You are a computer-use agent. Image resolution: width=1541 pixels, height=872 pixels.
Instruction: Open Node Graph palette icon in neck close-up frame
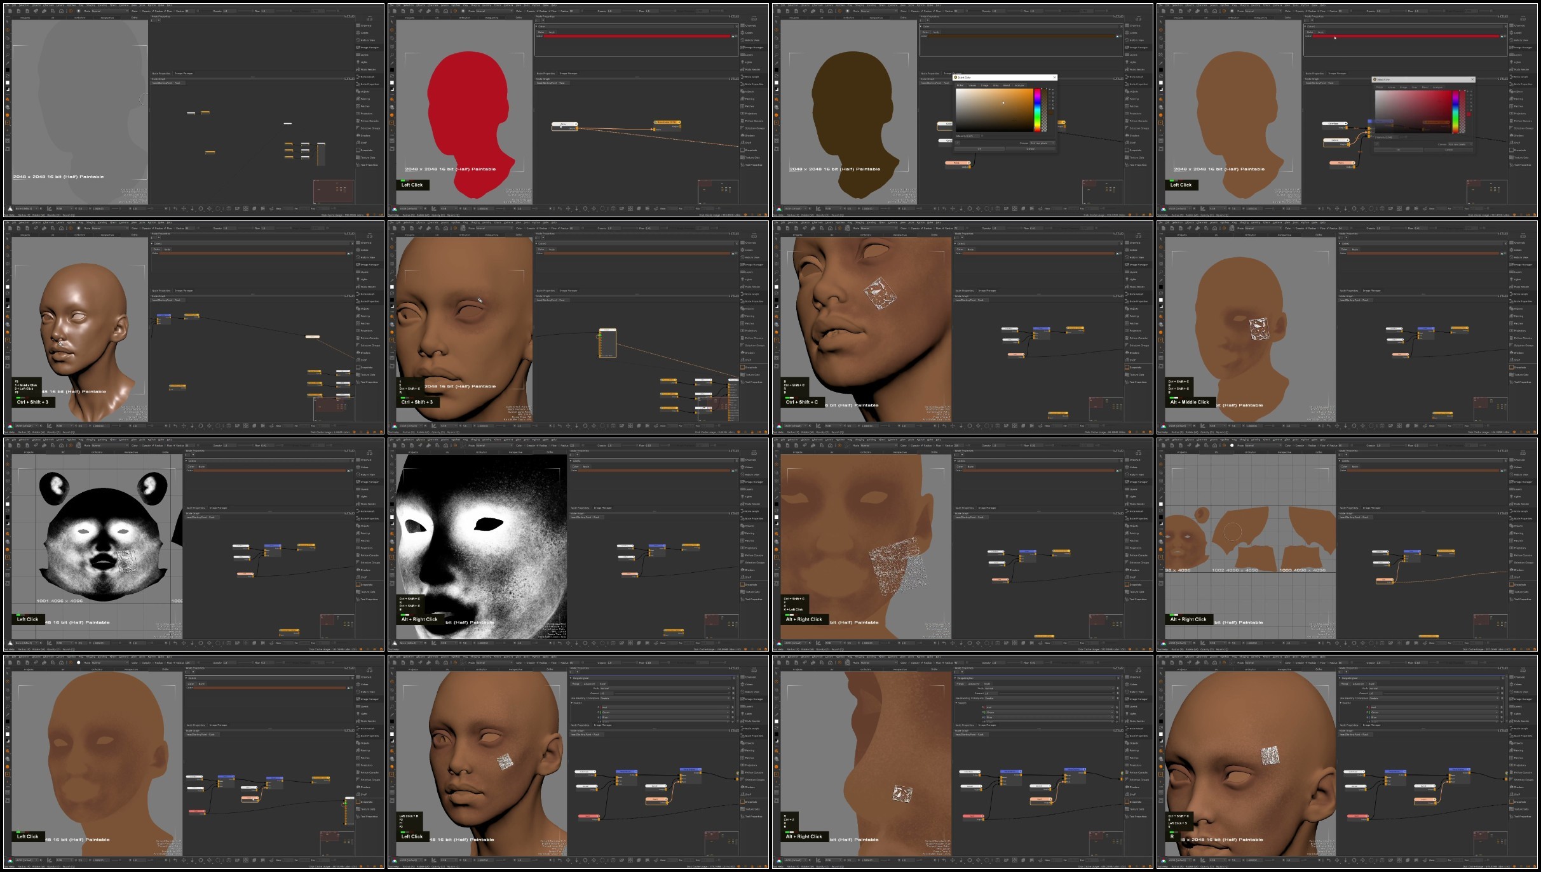pos(1127,728)
